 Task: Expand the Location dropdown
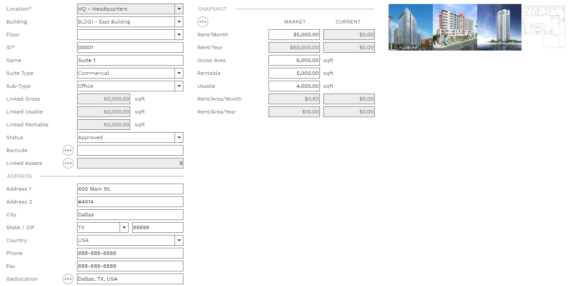179,9
